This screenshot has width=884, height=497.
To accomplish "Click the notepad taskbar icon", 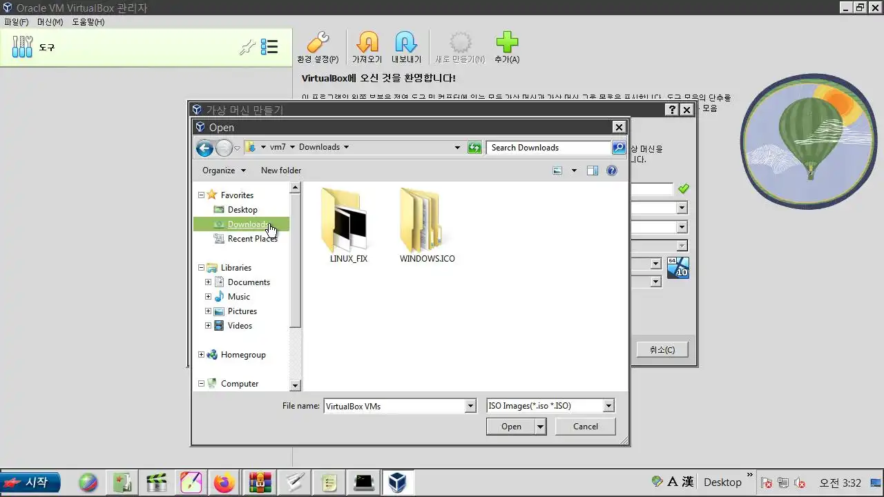I will [329, 483].
